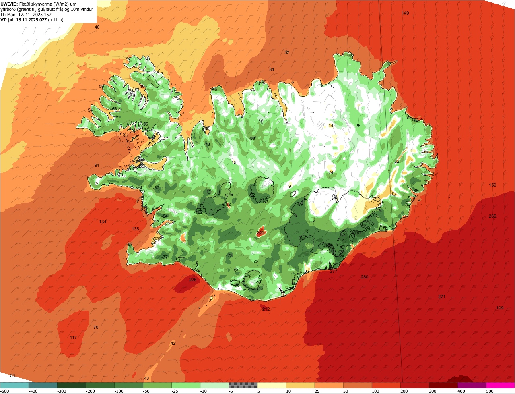Select the dark red swatch between 200 and 300
The height and width of the screenshot is (394, 515).
click(415, 385)
